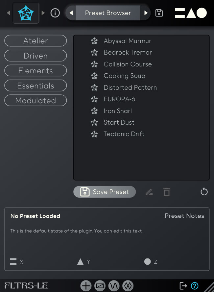Click the floppy disk icon beside Preset Browser

159,13
